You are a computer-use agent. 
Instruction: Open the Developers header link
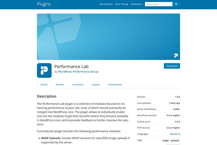point(137,4)
